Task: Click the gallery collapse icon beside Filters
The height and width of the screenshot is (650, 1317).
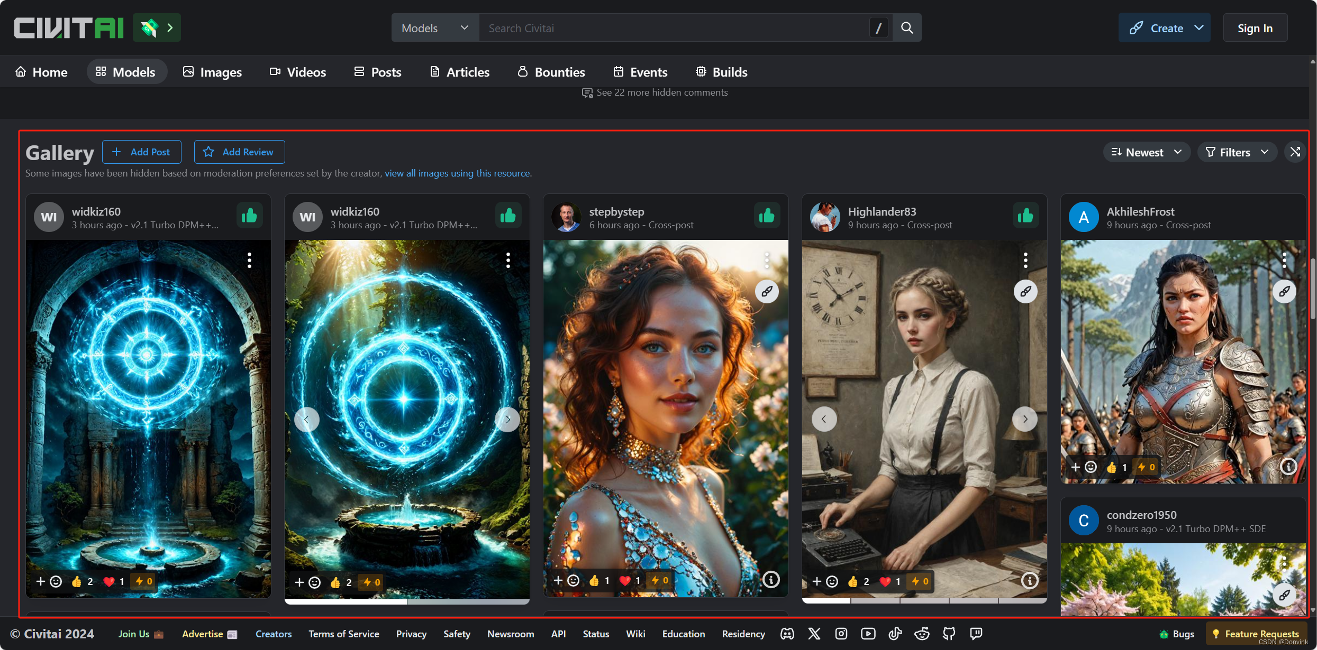Action: pyautogui.click(x=1295, y=152)
